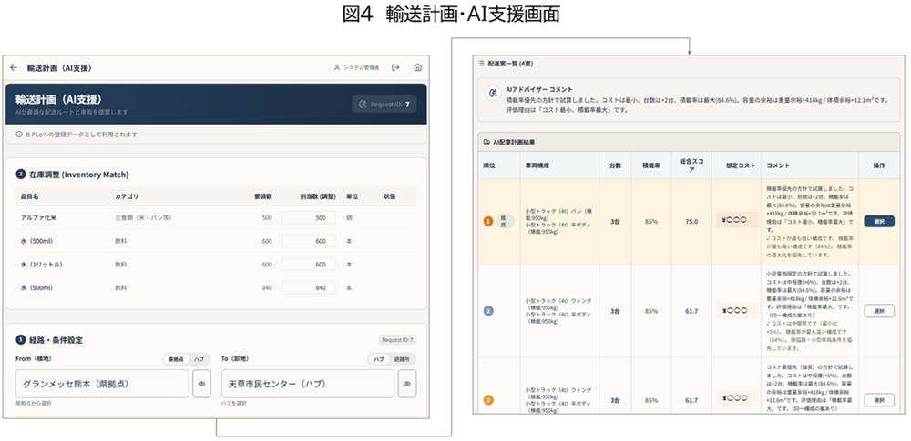Switch To destination type to 避難所
The image size is (911, 441).
pyautogui.click(x=402, y=359)
